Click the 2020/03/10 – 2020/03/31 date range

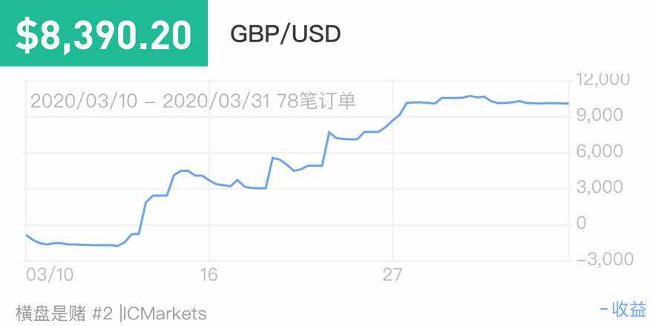point(150,101)
